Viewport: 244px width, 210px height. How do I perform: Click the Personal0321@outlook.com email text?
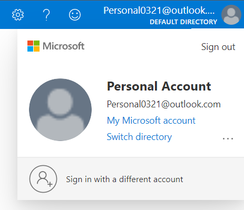(164, 104)
